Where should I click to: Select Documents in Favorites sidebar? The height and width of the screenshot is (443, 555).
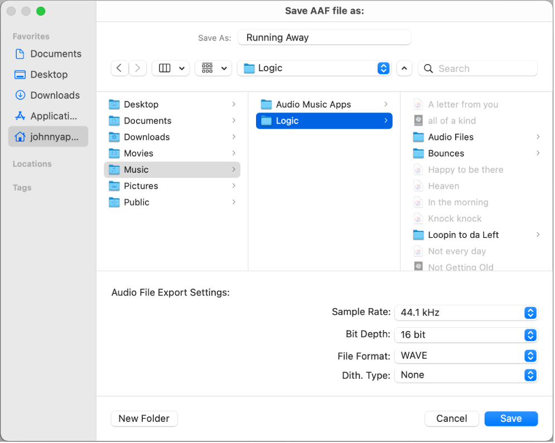(x=55, y=54)
